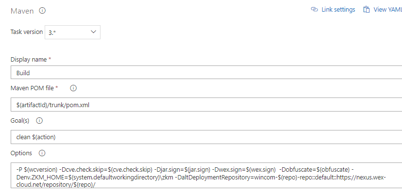The width and height of the screenshot is (402, 194).
Task: Open the Task version 3.* dropdown
Action: 72,32
